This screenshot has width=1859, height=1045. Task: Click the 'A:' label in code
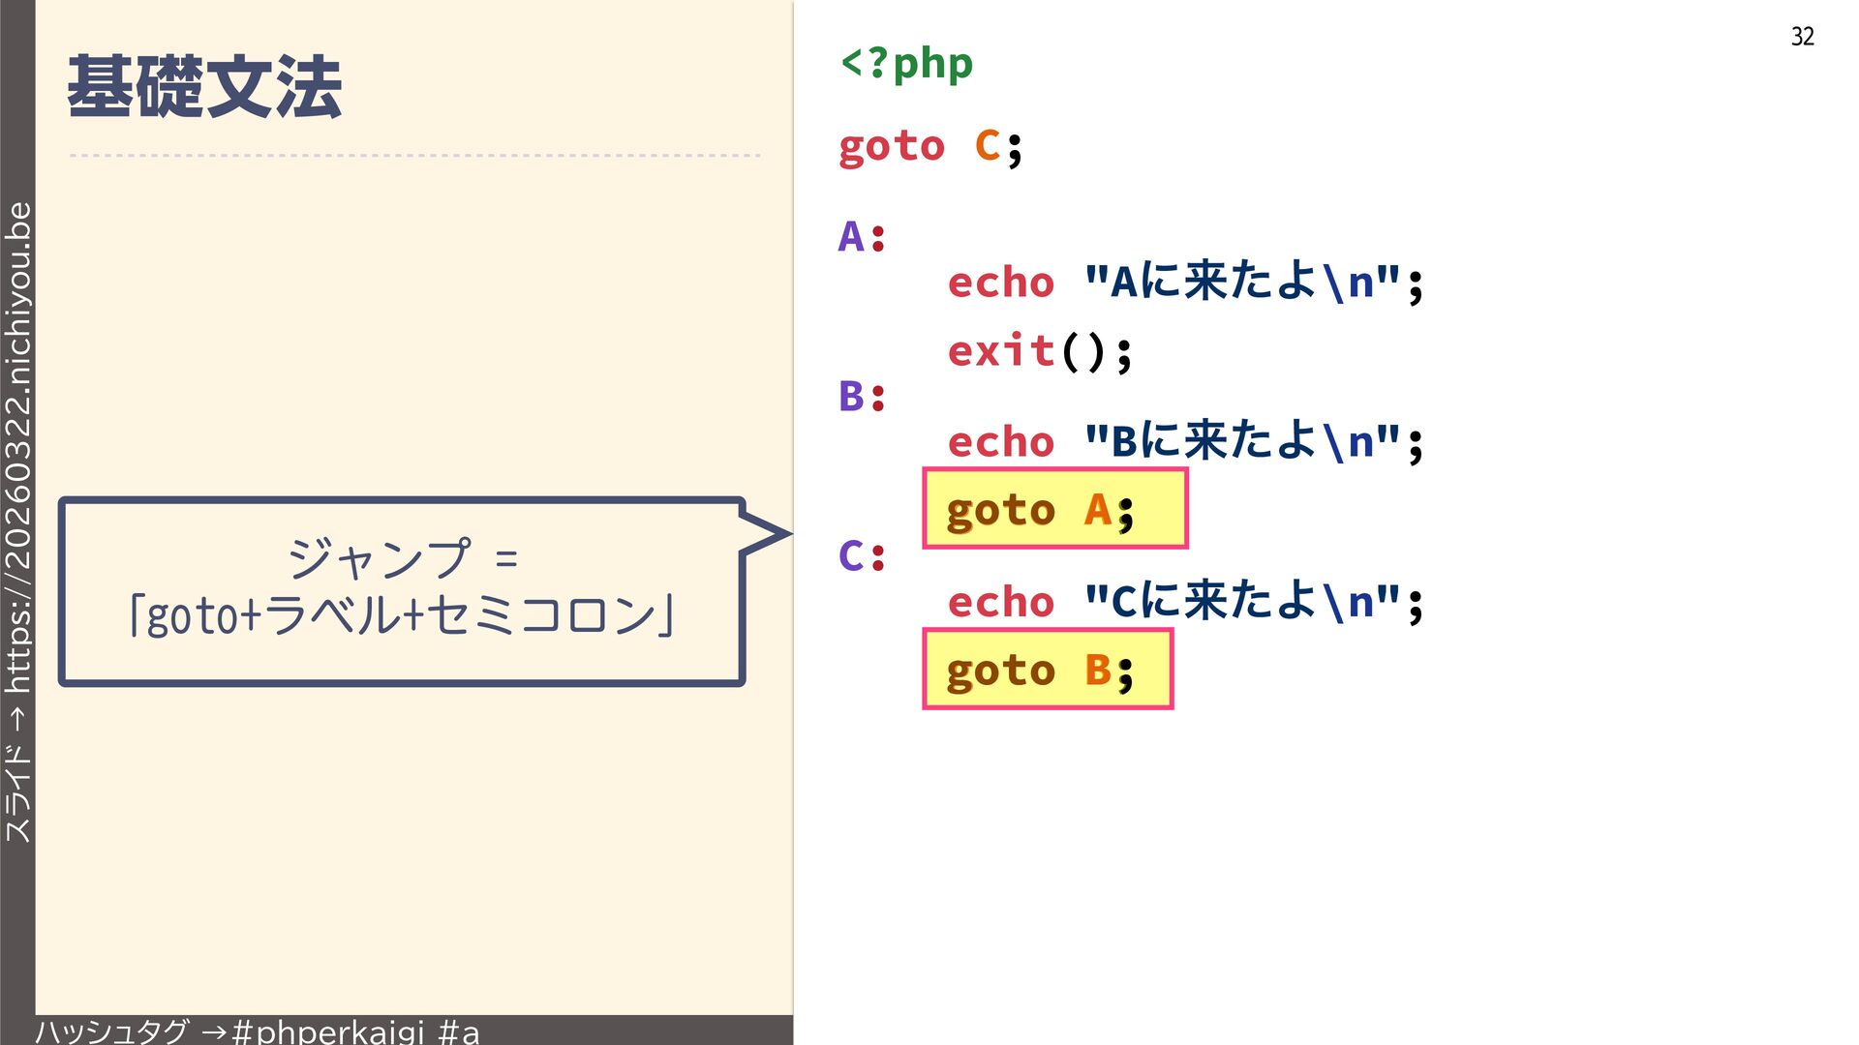coord(862,237)
